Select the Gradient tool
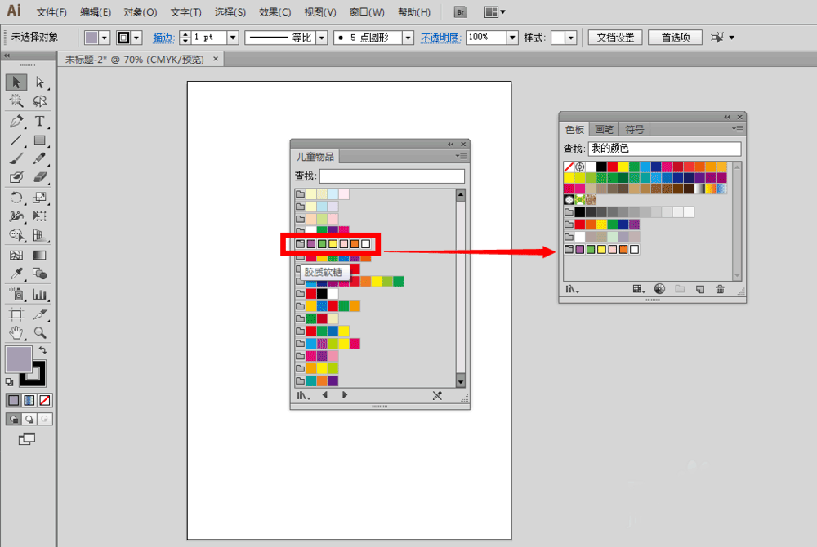This screenshot has width=817, height=547. [39, 255]
